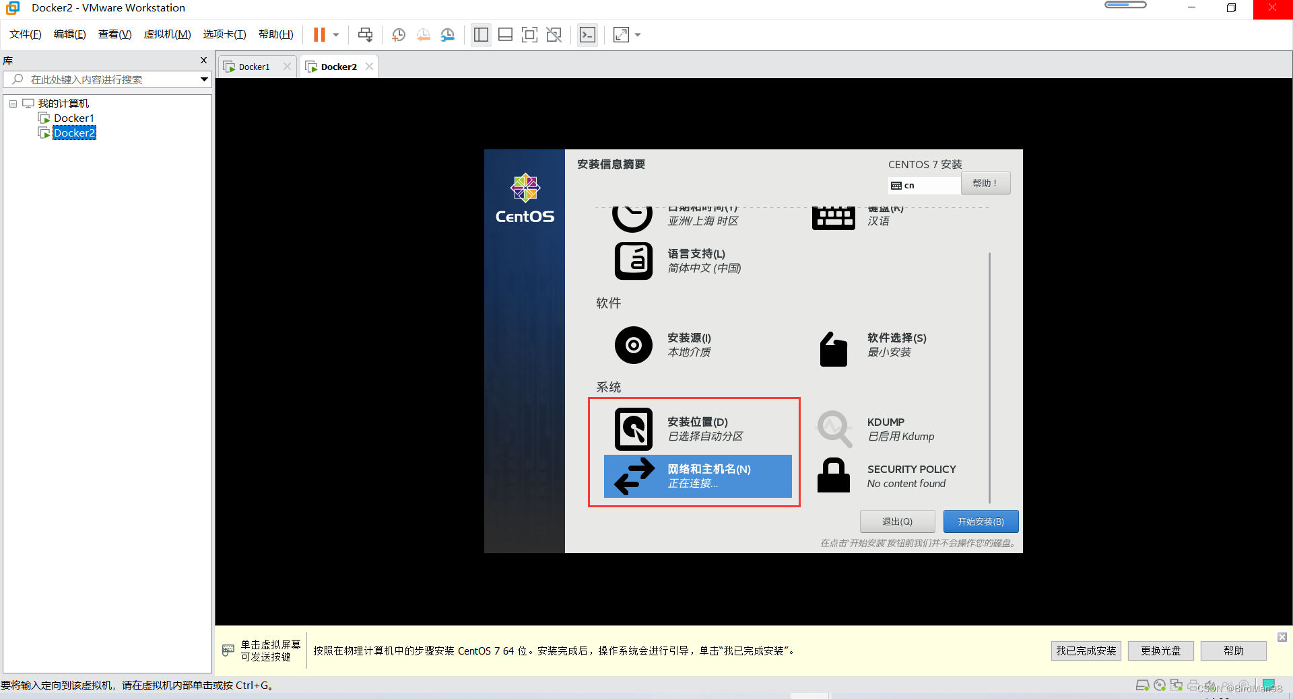Enter full screen mode

pos(529,34)
